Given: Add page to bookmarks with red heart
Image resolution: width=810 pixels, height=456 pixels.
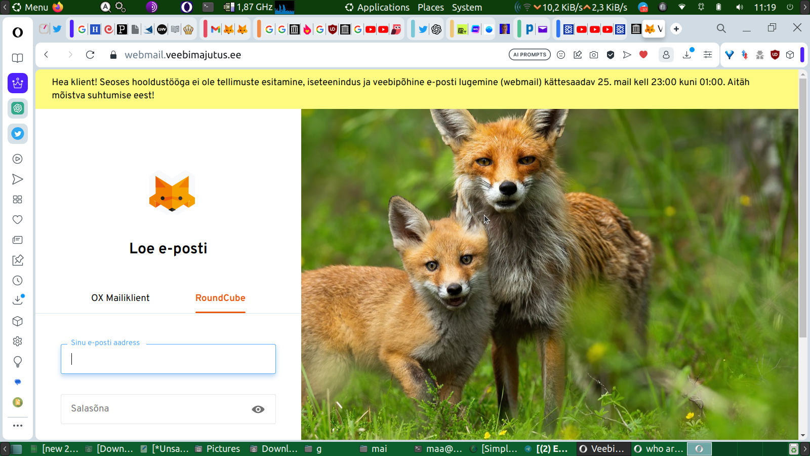Looking at the screenshot, I should 643,55.
